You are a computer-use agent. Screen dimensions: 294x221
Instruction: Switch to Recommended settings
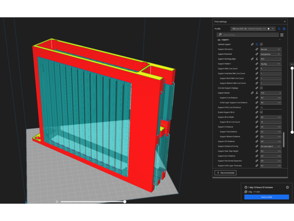[225, 173]
